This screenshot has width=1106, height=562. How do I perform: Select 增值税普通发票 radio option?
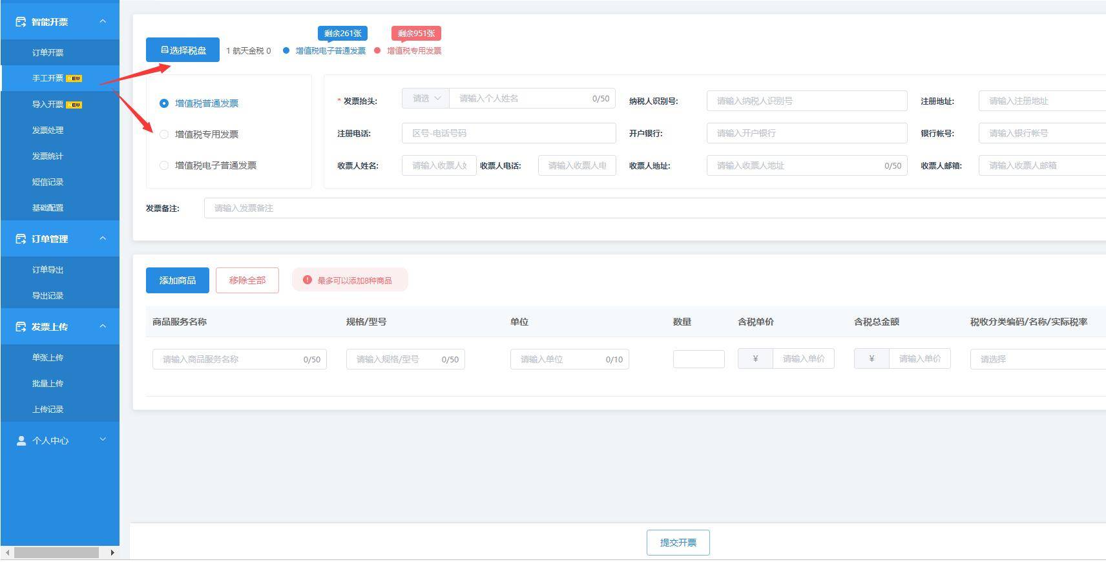(164, 103)
